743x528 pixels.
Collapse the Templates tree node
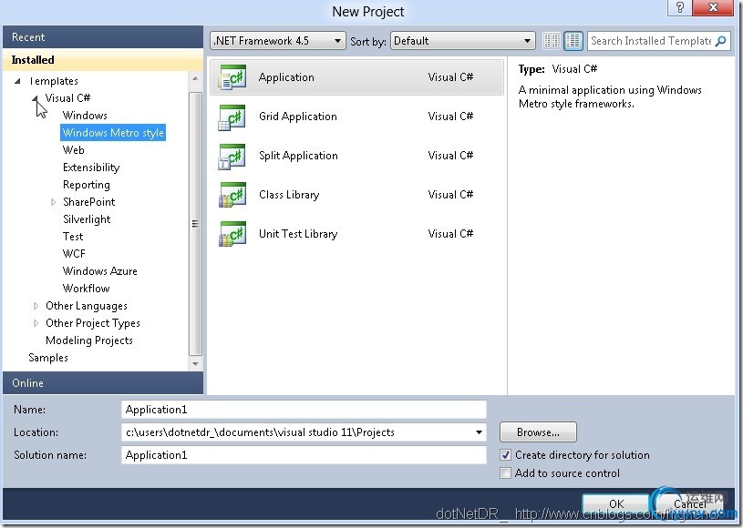click(x=17, y=81)
